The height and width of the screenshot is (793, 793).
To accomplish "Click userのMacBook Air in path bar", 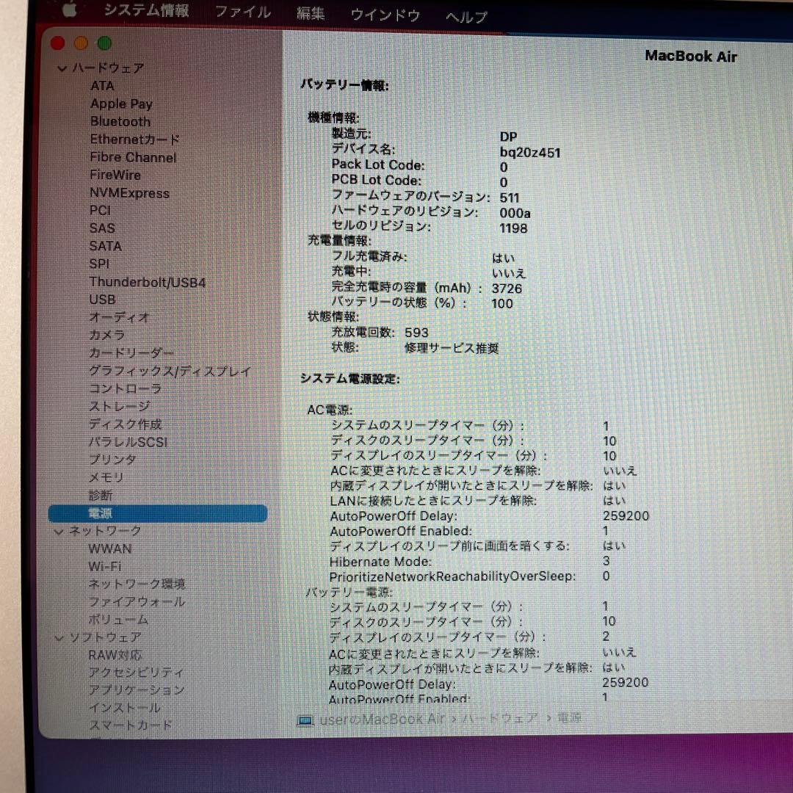I will click(382, 719).
